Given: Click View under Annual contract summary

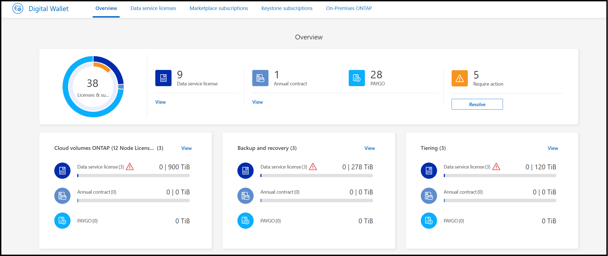Looking at the screenshot, I should pos(257,102).
